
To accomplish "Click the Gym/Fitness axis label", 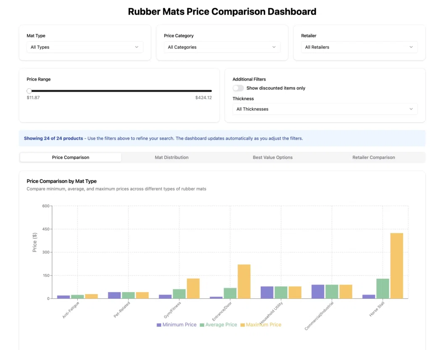I will click(173, 310).
